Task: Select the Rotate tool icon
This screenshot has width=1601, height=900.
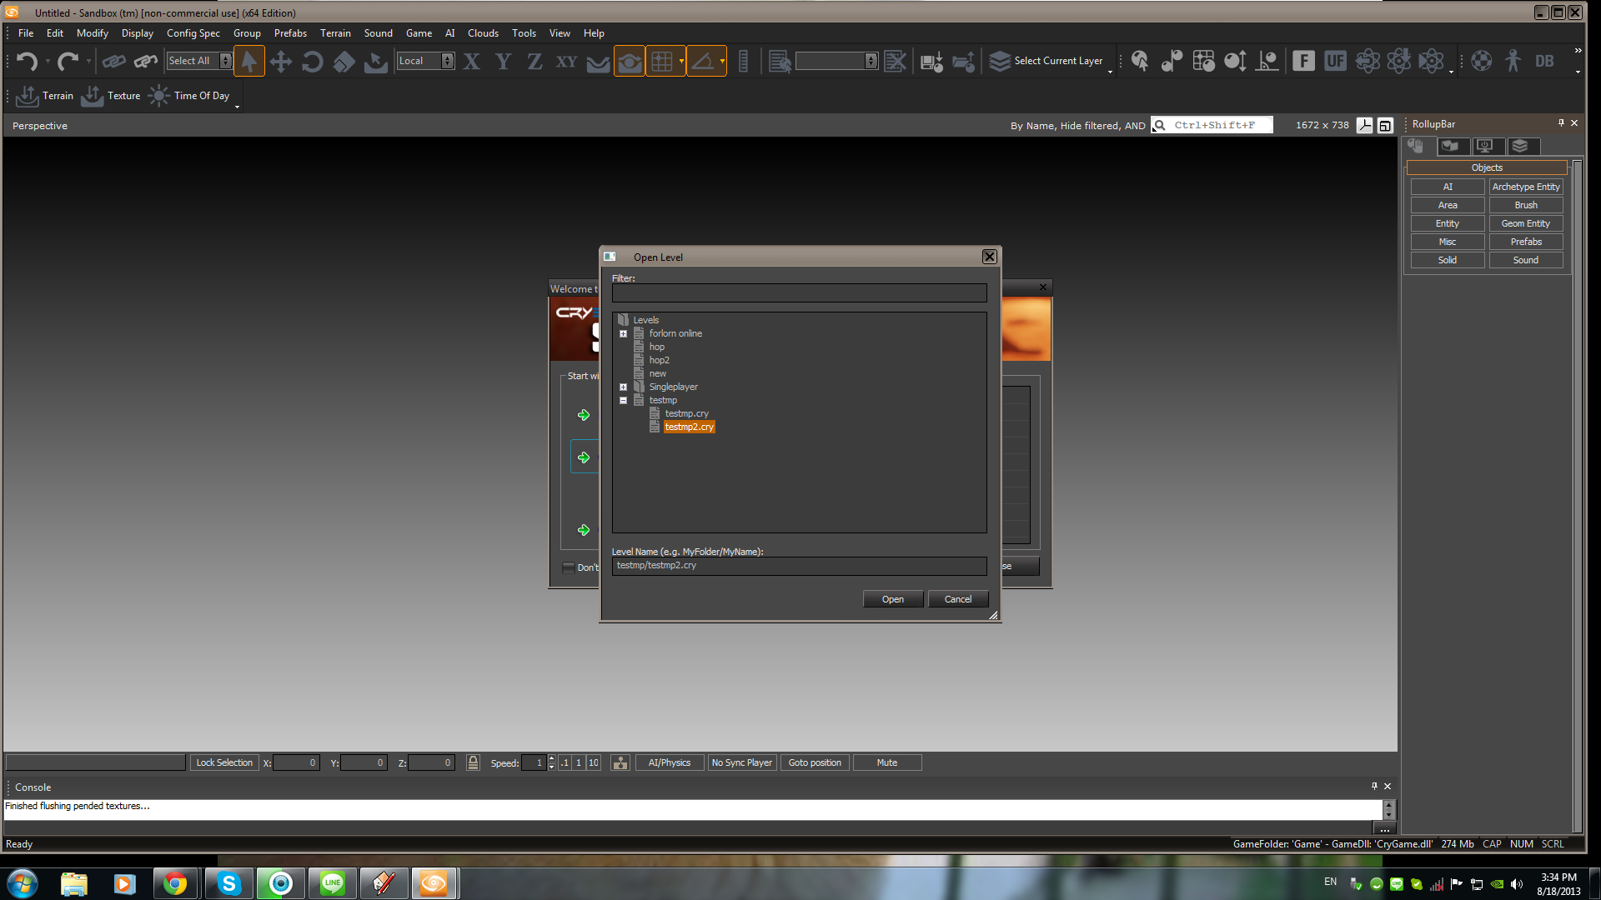Action: 312,62
